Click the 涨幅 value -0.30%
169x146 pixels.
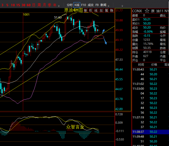coord(148,32)
